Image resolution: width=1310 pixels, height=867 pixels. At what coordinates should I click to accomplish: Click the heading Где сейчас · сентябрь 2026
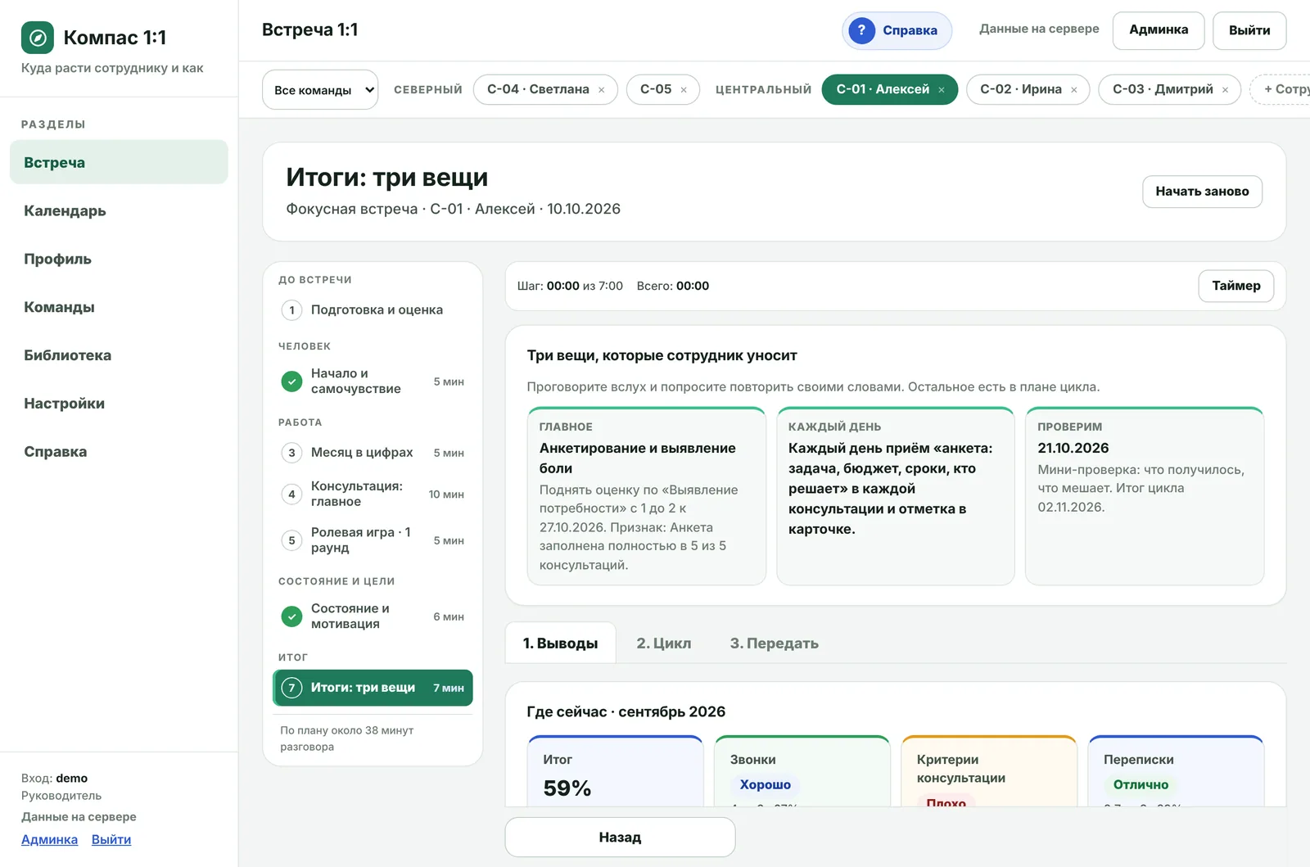tap(626, 711)
